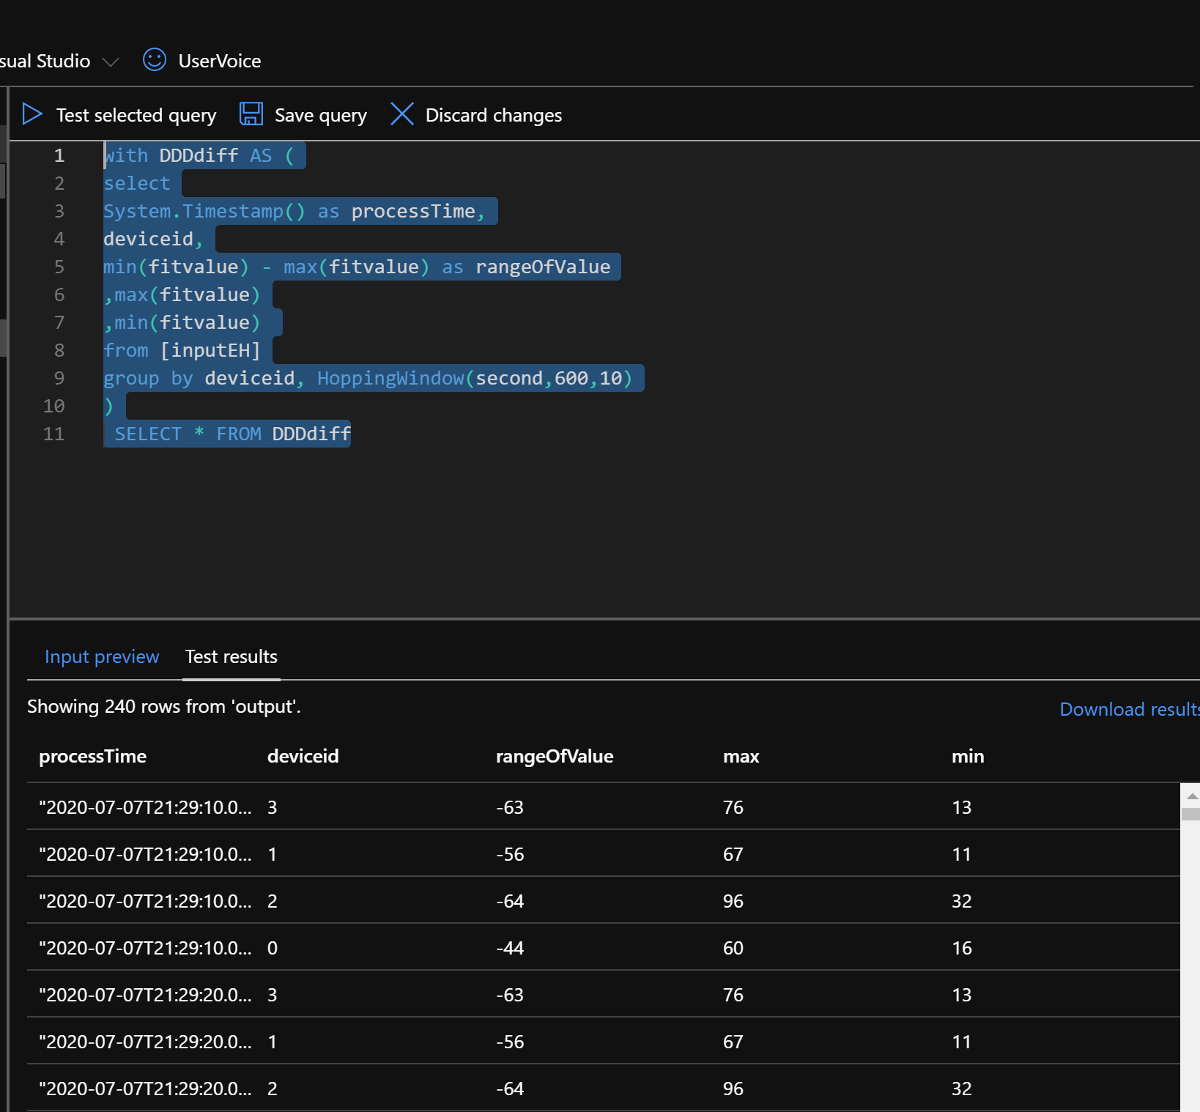
Task: Click line number 1 in editor gutter
Action: click(59, 155)
